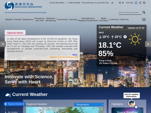
Task: Click the chatbot avatar icon
Action: tap(132, 103)
